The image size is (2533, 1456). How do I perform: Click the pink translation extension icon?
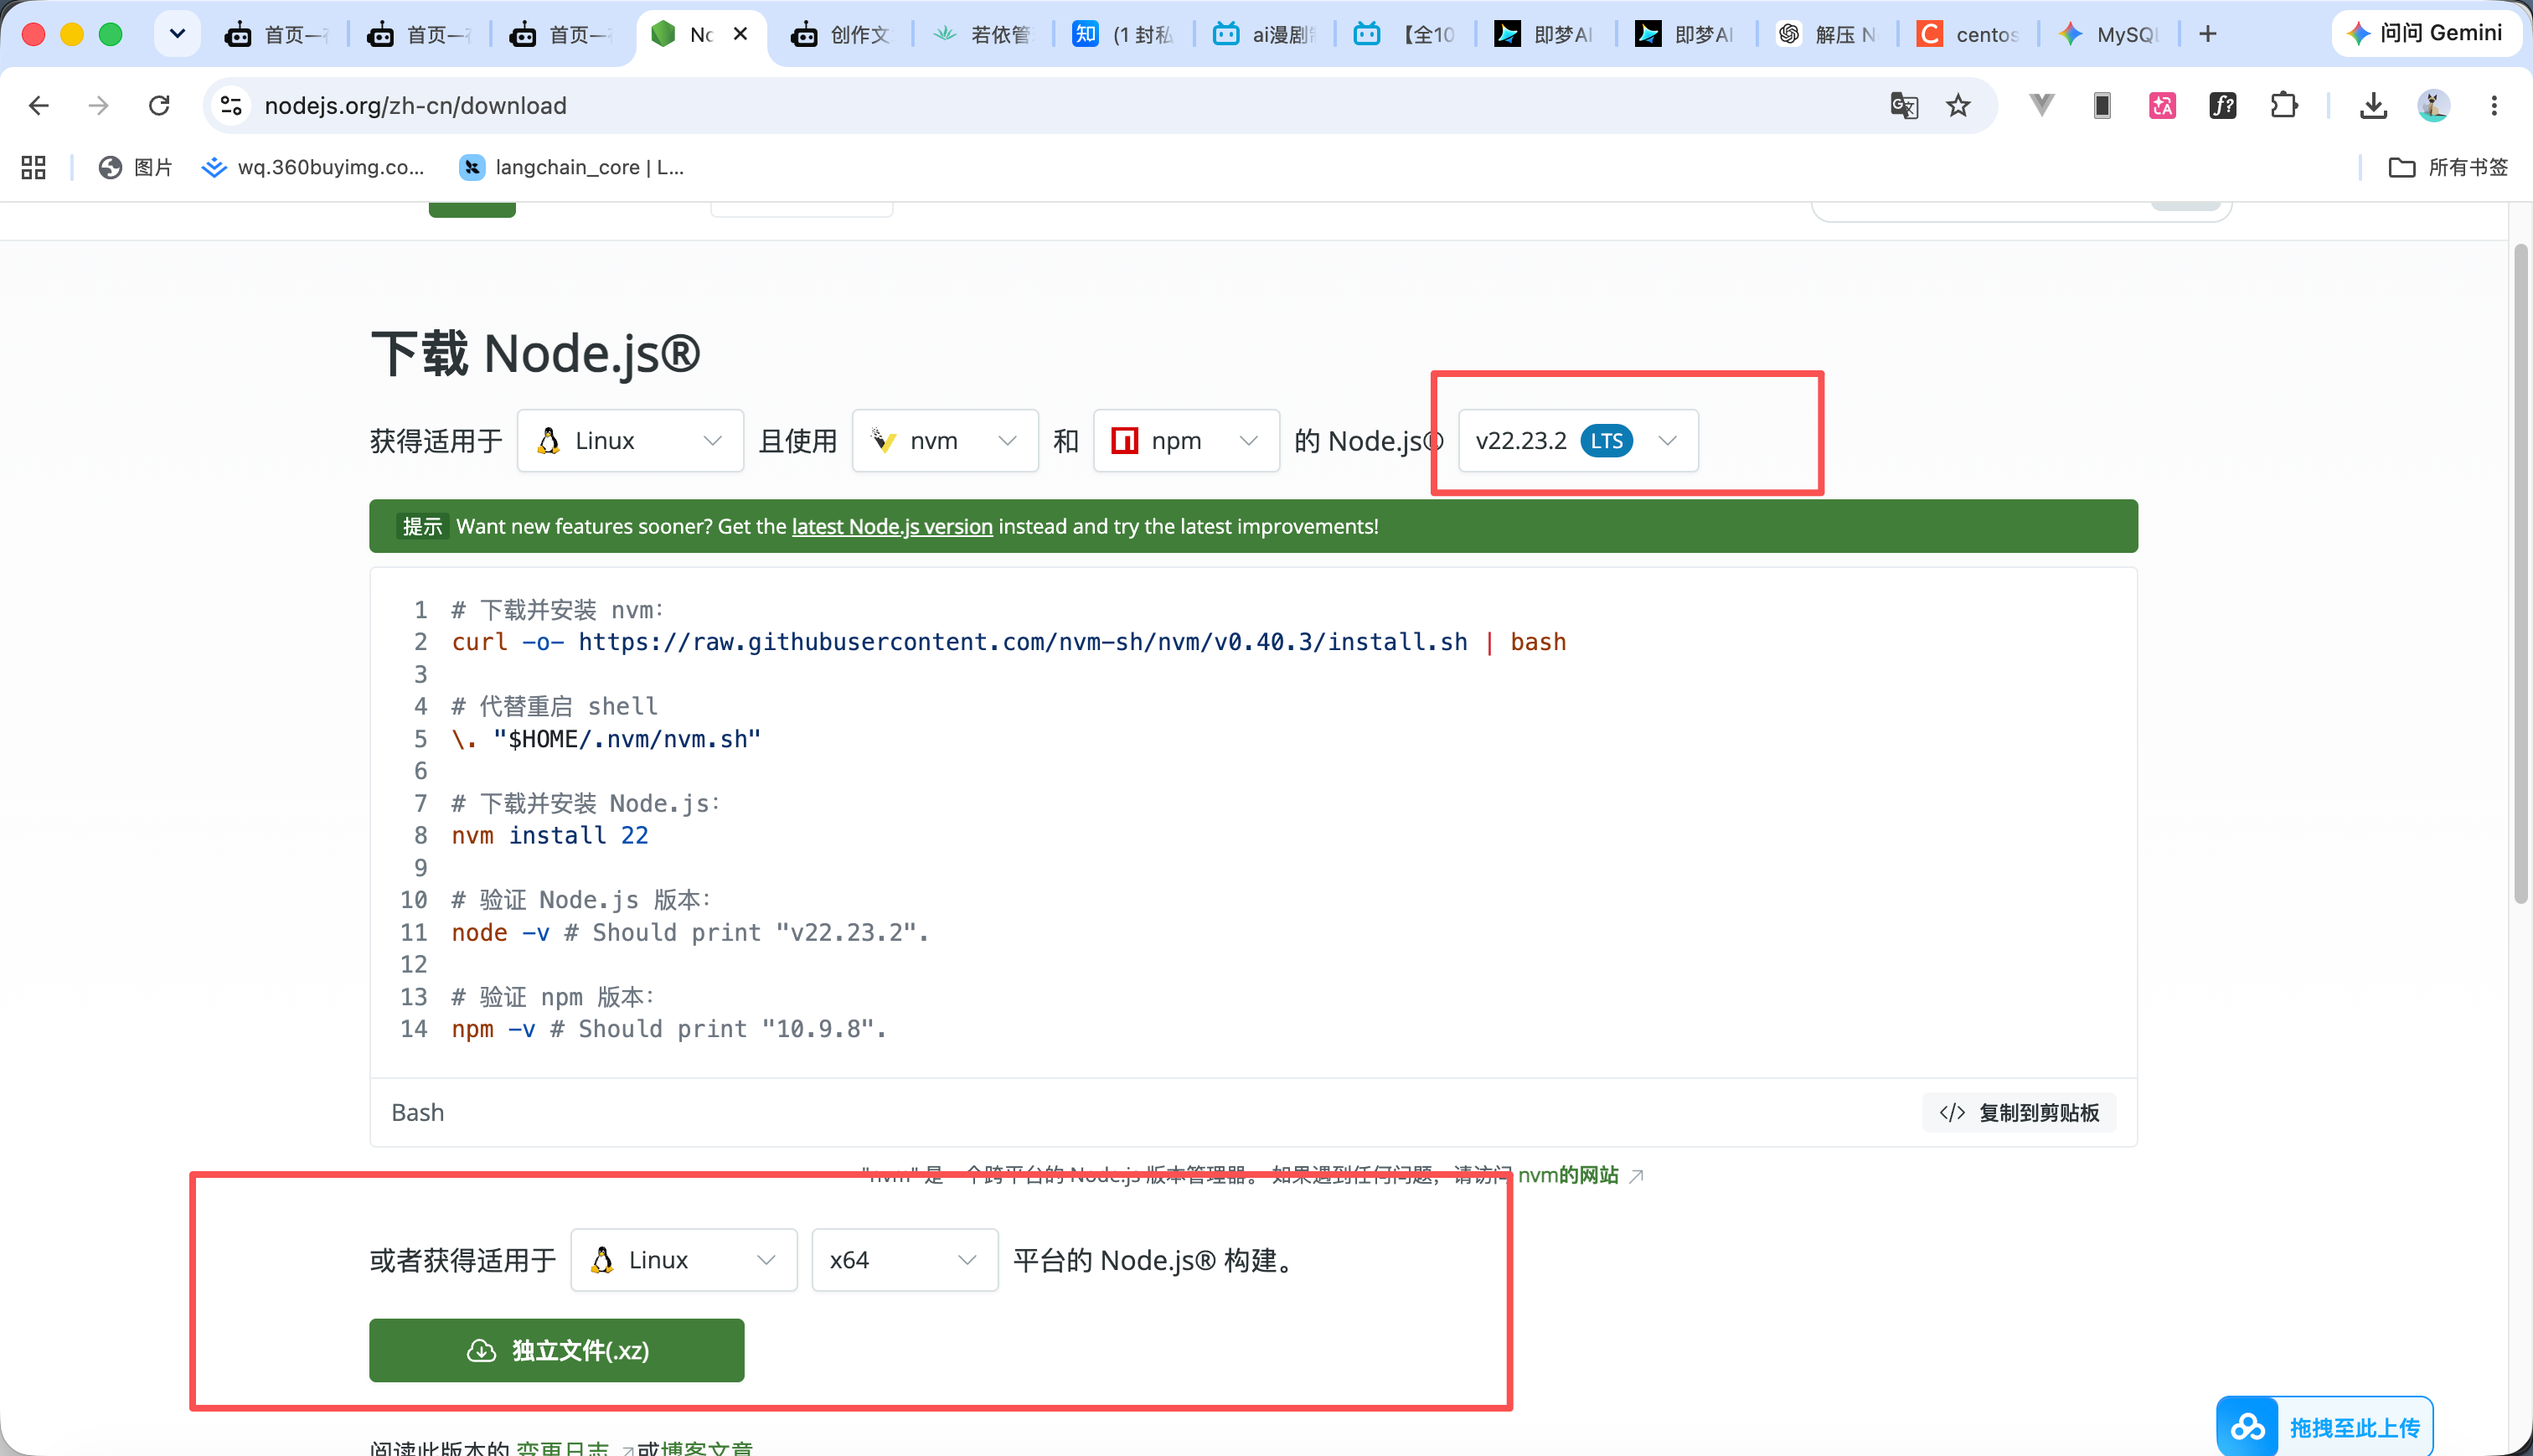point(2162,105)
